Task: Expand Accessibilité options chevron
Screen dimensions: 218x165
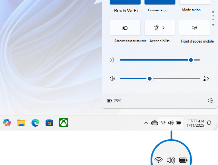Action: 163,28
